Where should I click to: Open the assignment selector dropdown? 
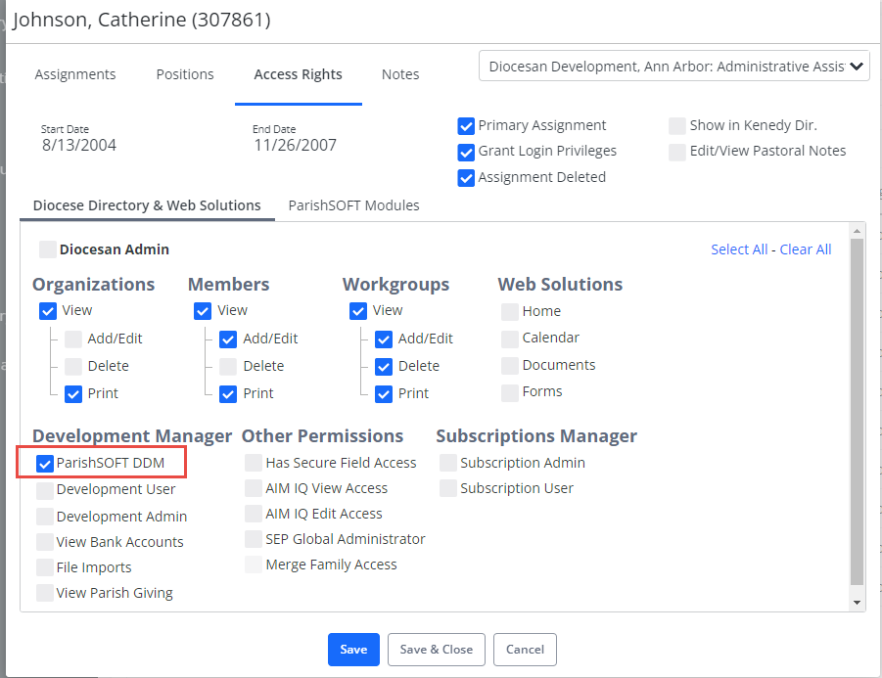click(673, 67)
